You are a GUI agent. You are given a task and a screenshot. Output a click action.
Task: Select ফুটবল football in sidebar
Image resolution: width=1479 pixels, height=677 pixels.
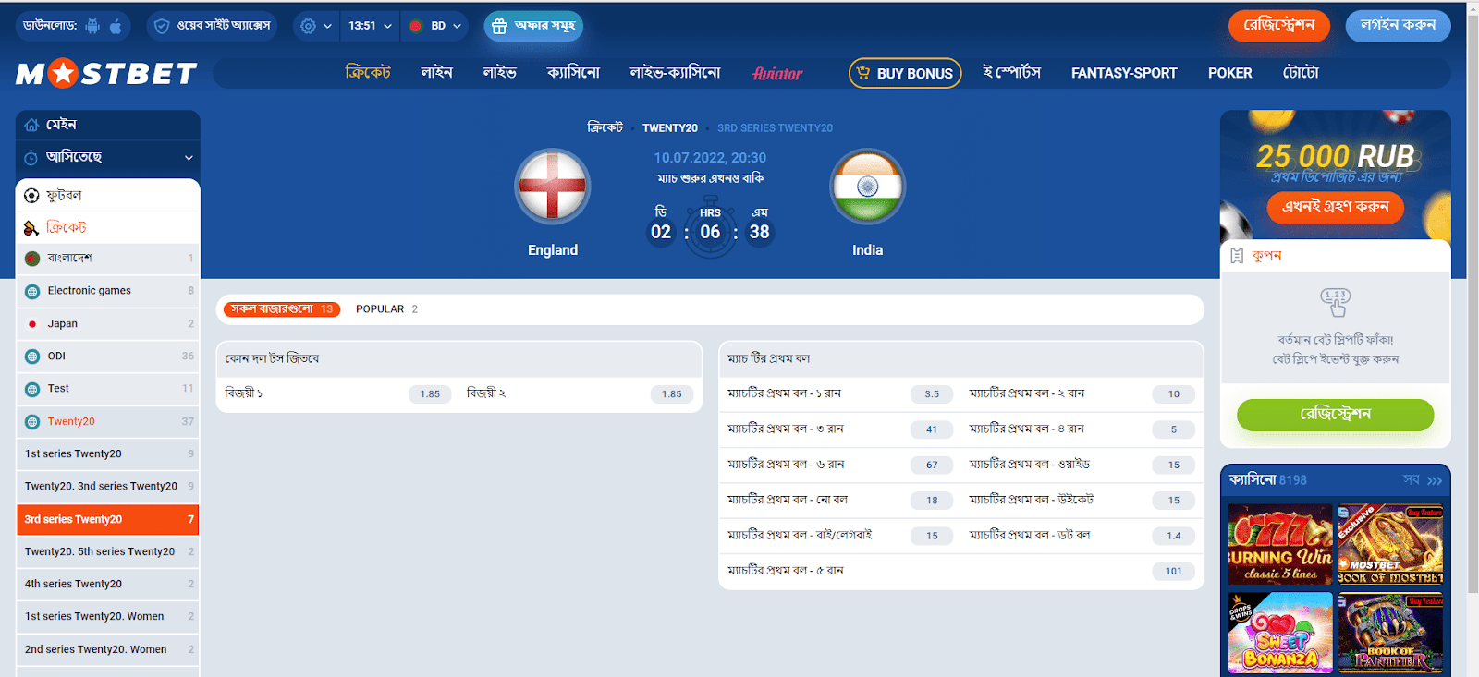pos(108,196)
